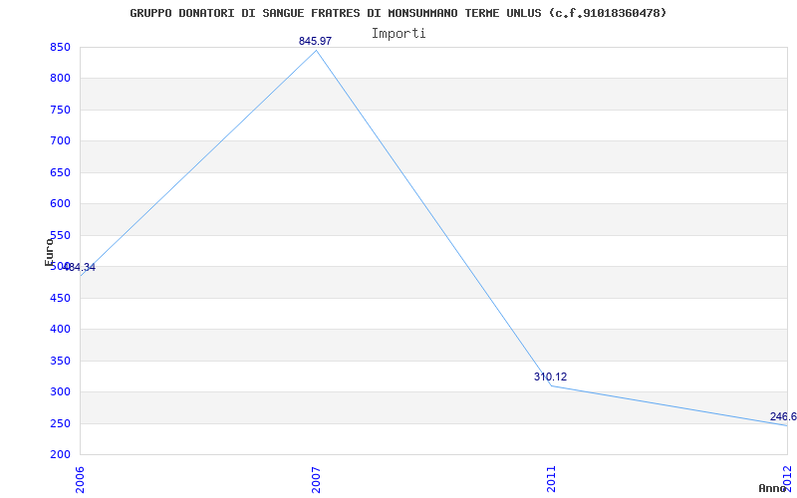Click the Euro y-axis title

(x=49, y=253)
